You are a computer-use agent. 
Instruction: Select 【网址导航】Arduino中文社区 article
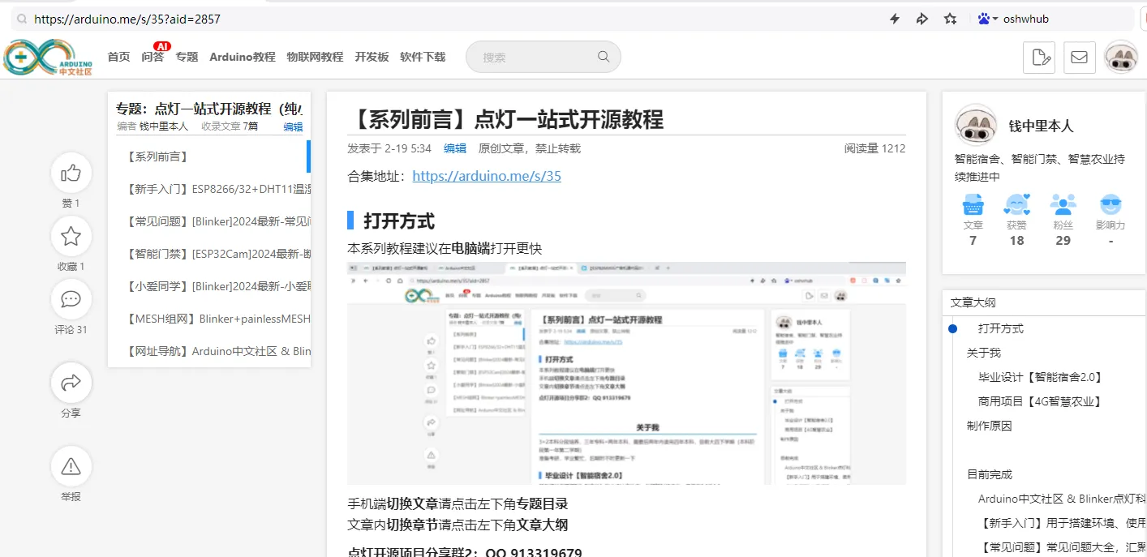[208, 351]
